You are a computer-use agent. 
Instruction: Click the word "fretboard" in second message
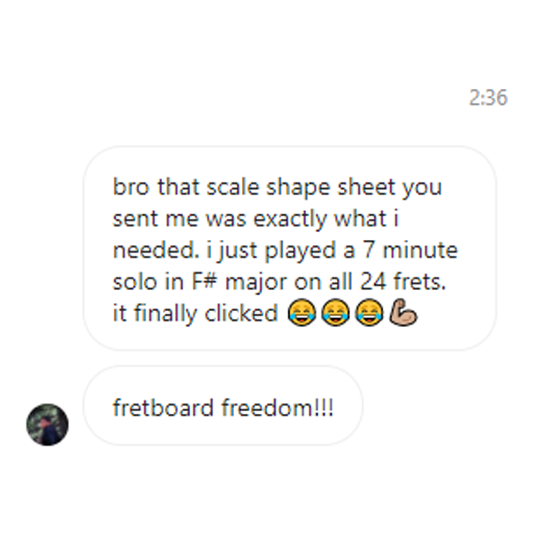pos(163,408)
